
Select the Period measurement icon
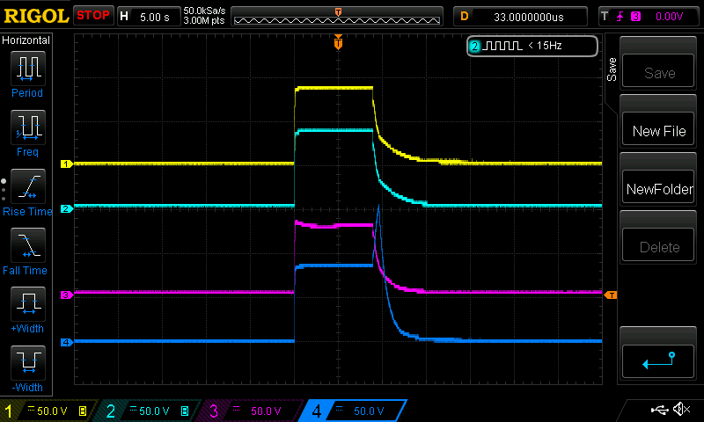coord(28,69)
